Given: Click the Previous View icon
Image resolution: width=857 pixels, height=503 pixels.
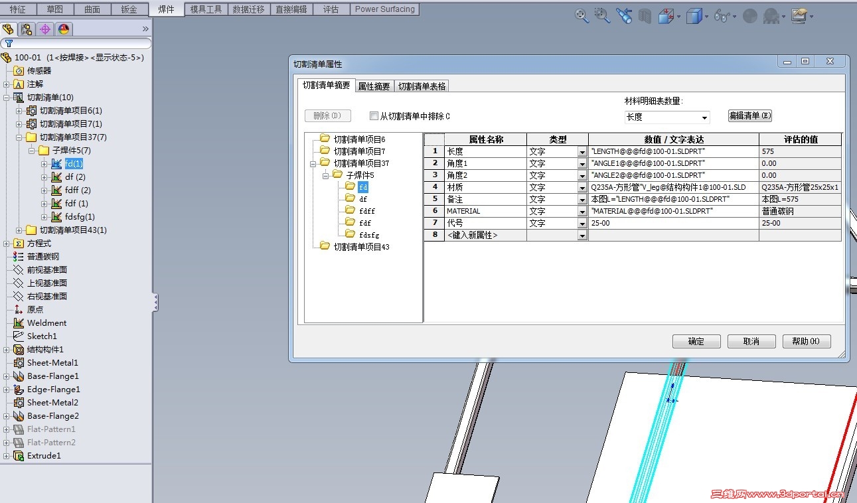Looking at the screenshot, I should tap(623, 16).
